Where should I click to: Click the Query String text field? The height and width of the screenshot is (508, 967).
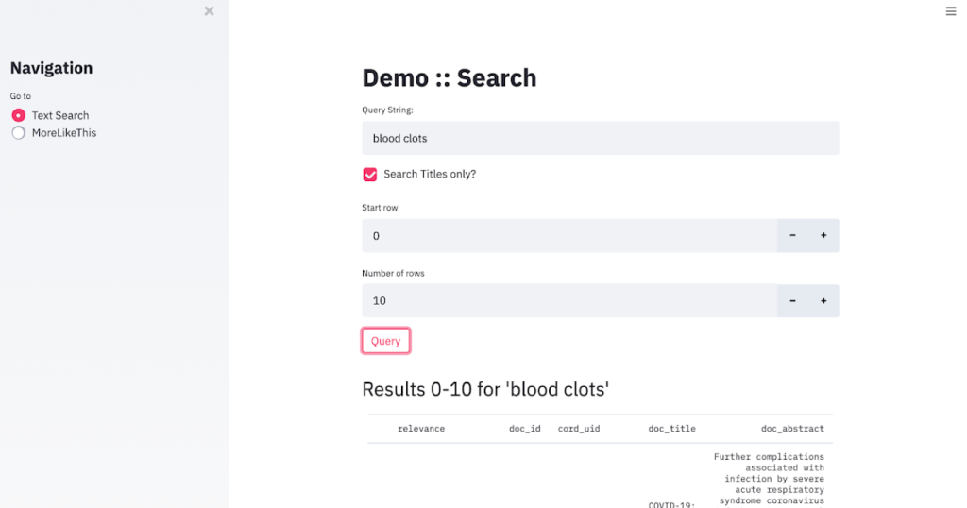[600, 138]
